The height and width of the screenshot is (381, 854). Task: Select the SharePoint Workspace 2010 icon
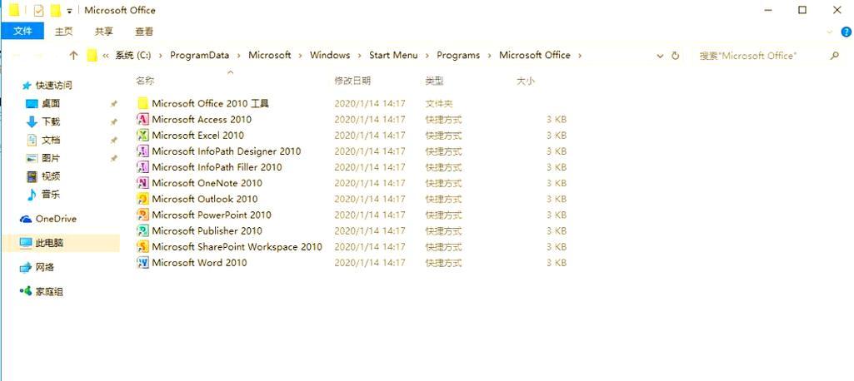pyautogui.click(x=142, y=247)
